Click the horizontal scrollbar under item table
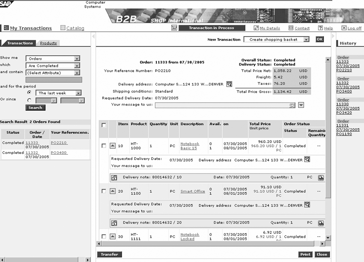The width and height of the screenshot is (364, 262). [x=210, y=244]
